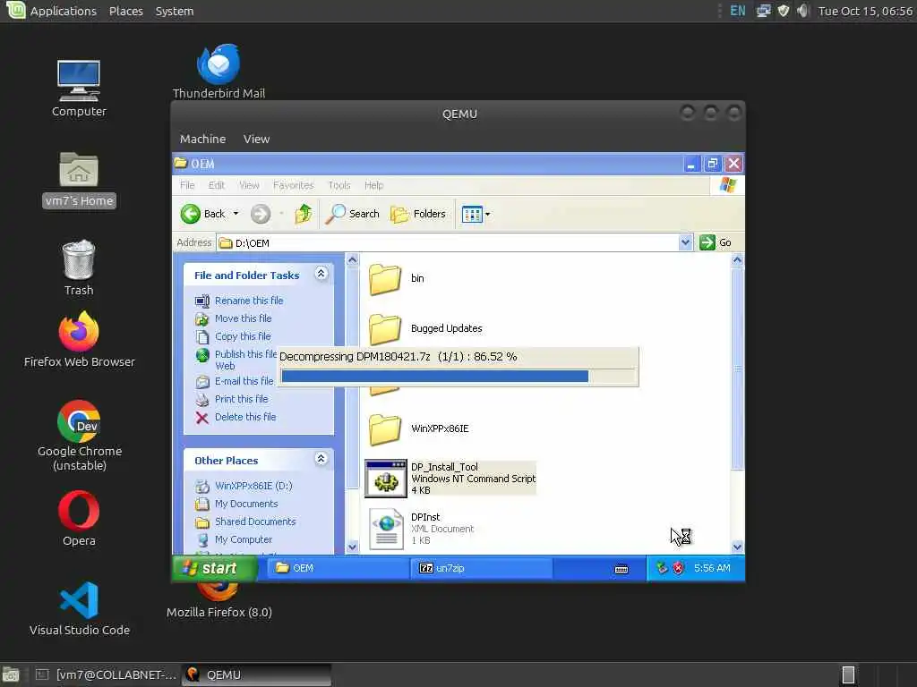Collapse File and Folder Tasks panel
The height and width of the screenshot is (687, 917).
coord(321,274)
